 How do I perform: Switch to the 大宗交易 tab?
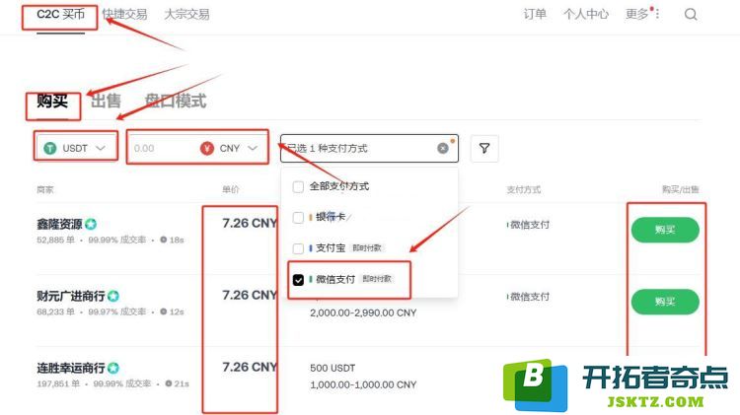186,14
